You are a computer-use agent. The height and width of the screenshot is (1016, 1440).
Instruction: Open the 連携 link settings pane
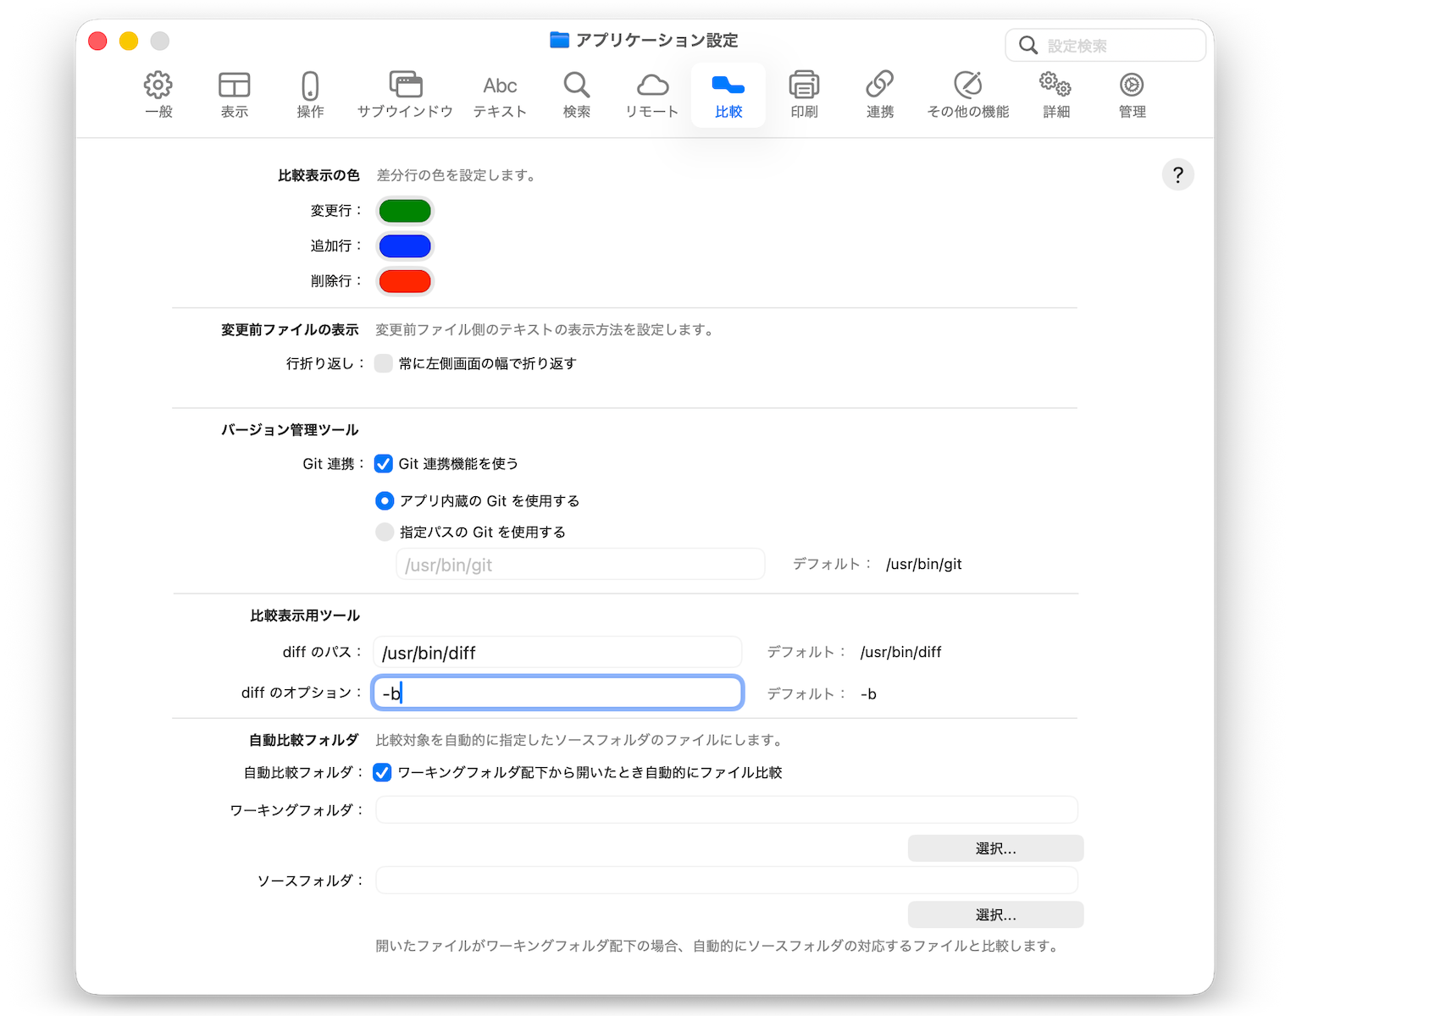pyautogui.click(x=880, y=95)
